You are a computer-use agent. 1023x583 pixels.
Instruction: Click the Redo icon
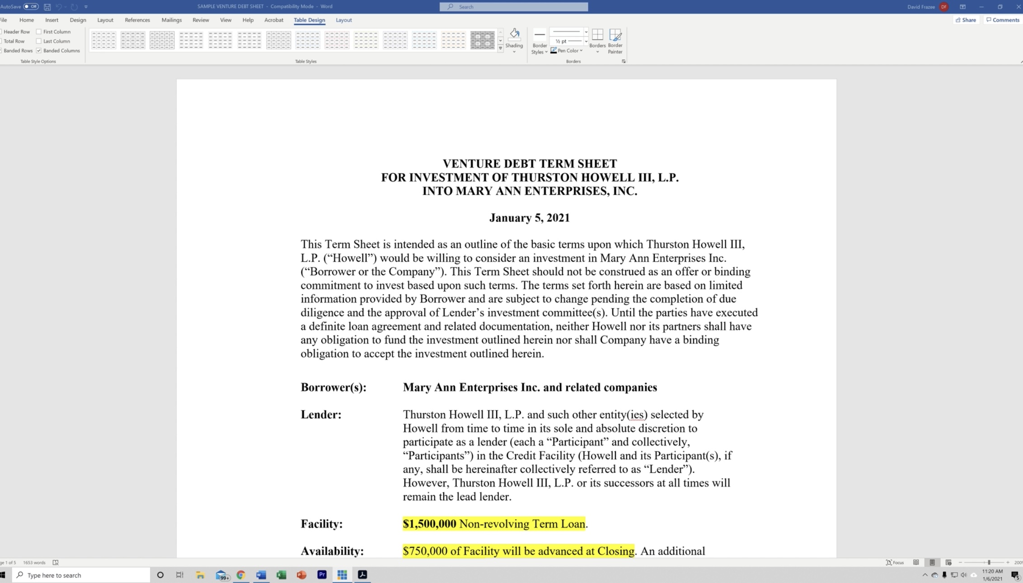pos(74,7)
